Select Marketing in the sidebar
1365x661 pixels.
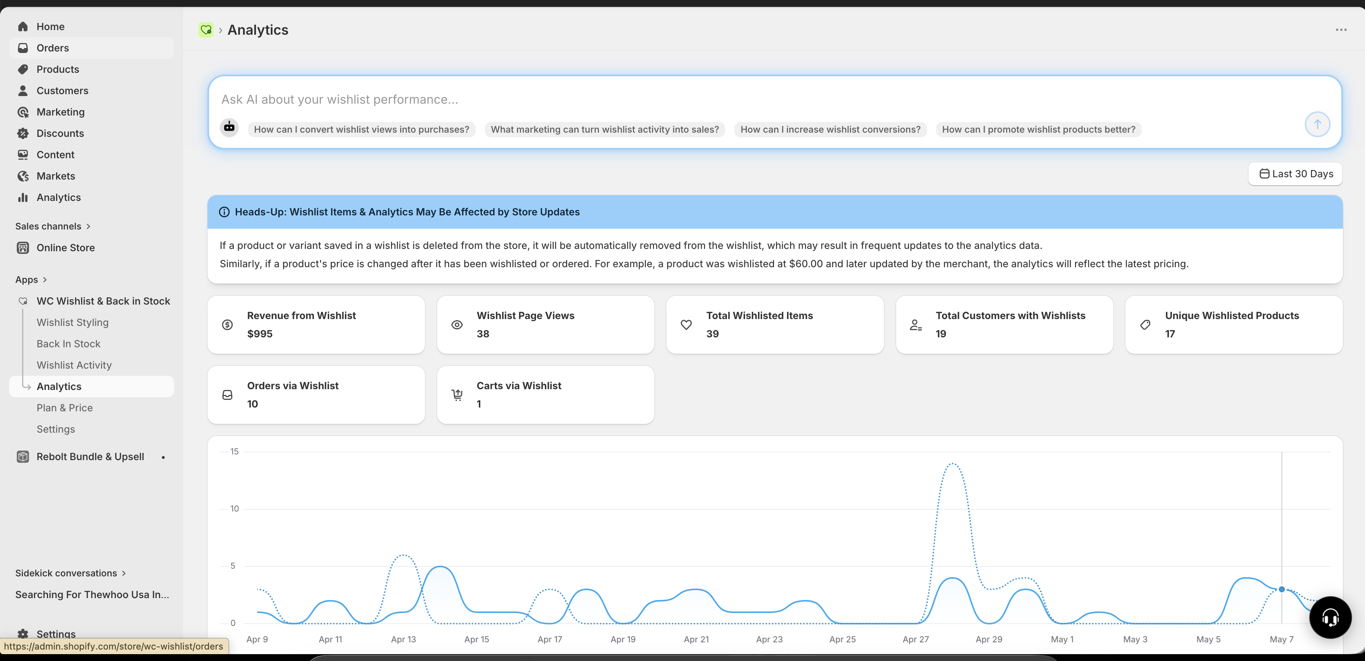(91, 112)
